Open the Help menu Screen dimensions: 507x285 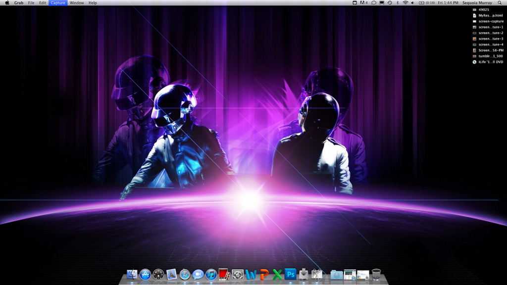pyautogui.click(x=93, y=2)
